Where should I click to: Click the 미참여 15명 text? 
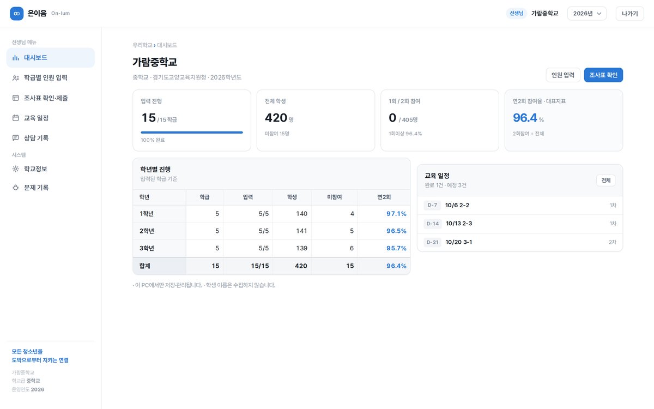point(277,134)
